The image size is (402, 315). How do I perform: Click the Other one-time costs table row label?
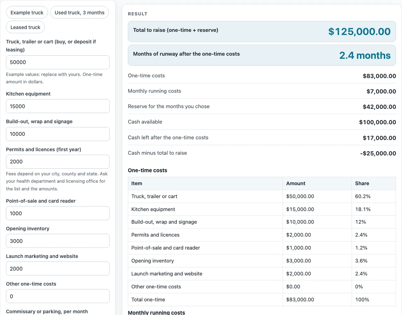click(x=156, y=287)
